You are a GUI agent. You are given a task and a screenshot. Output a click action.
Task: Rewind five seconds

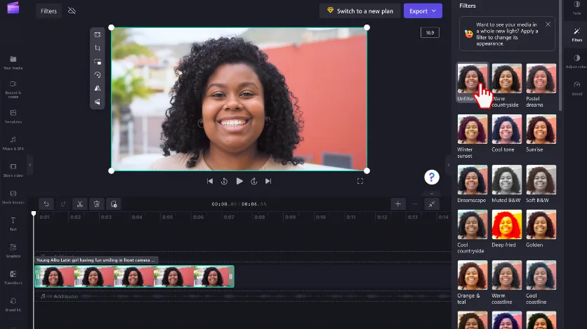[224, 181]
